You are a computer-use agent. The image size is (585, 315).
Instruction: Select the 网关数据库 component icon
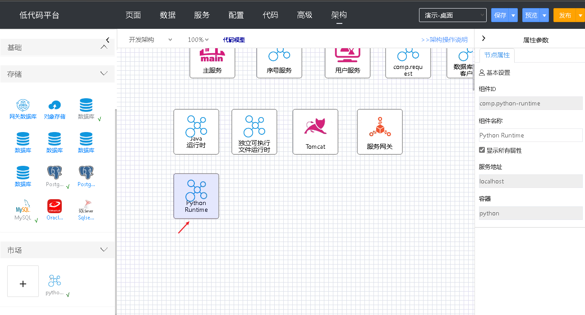[23, 105]
